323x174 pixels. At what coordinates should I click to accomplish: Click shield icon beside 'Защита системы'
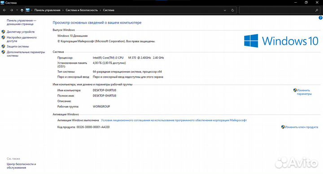[3, 46]
